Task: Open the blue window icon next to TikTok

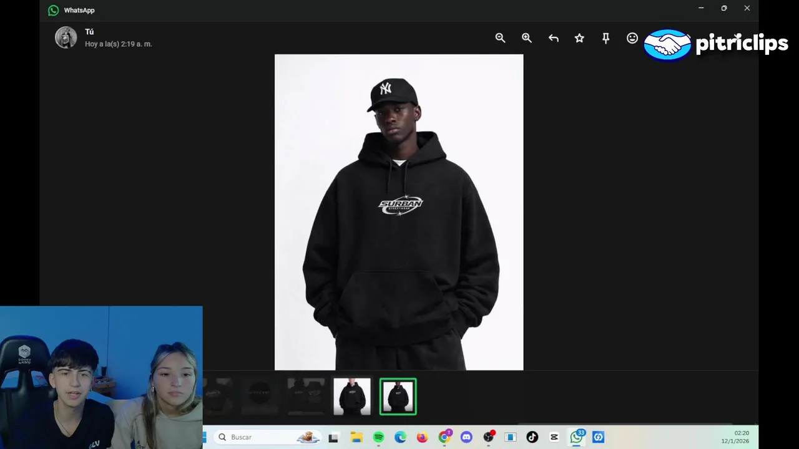Action: [x=511, y=437]
